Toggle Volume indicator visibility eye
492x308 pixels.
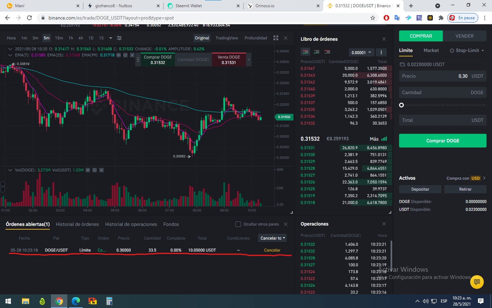[x=88, y=170]
